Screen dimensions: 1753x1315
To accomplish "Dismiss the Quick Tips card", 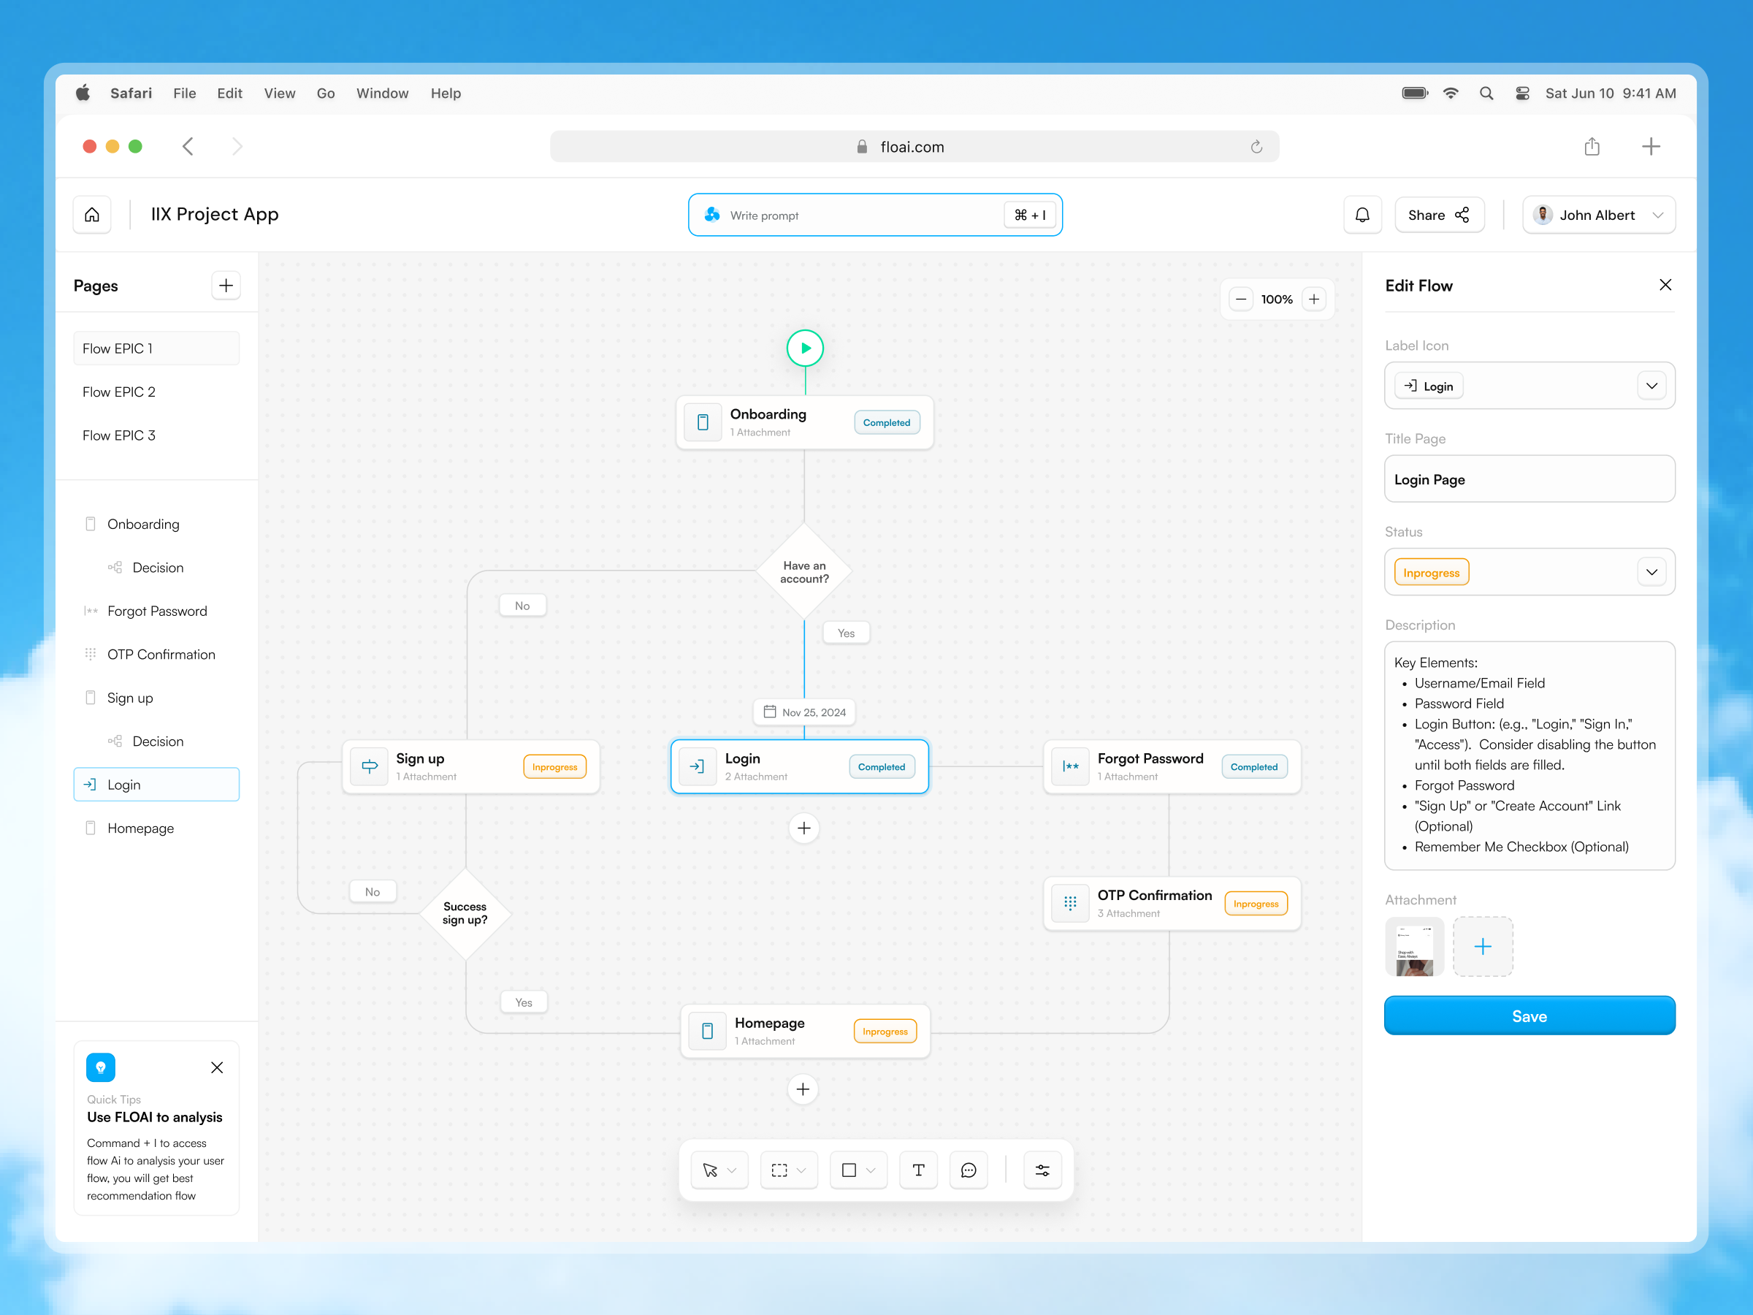I will 217,1067.
